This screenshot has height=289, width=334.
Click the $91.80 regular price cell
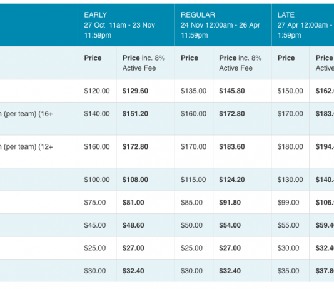pos(230,202)
